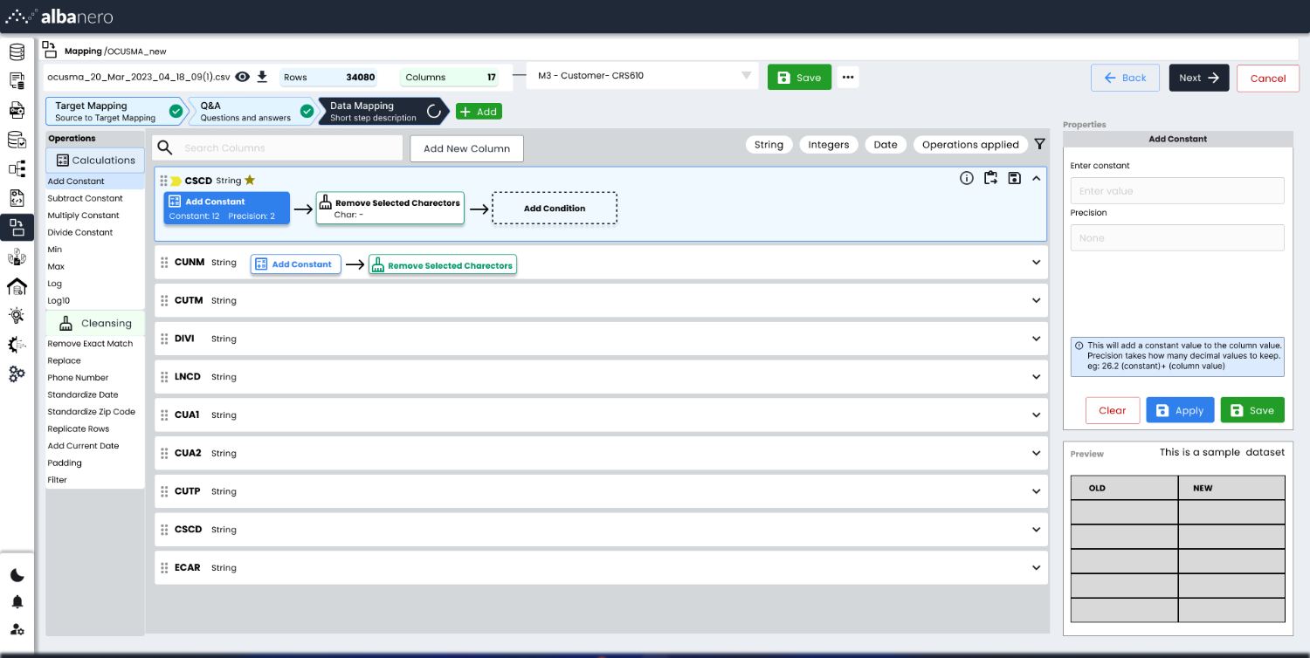
Task: Expand the CUTM column row
Action: click(x=1037, y=300)
